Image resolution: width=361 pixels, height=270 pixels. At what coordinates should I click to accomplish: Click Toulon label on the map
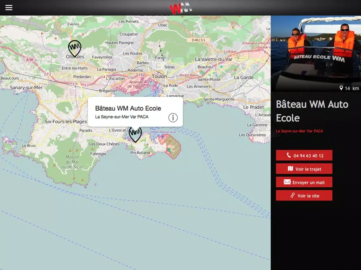click(x=159, y=76)
